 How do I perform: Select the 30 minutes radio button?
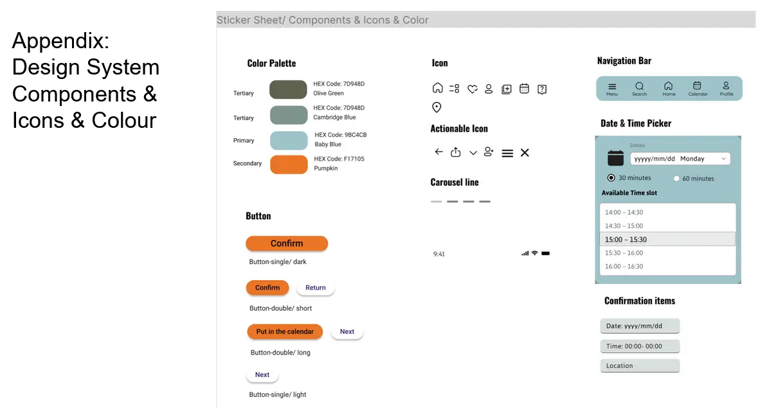611,178
